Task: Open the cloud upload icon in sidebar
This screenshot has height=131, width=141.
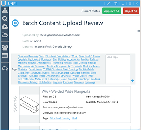Action: pos(5,27)
